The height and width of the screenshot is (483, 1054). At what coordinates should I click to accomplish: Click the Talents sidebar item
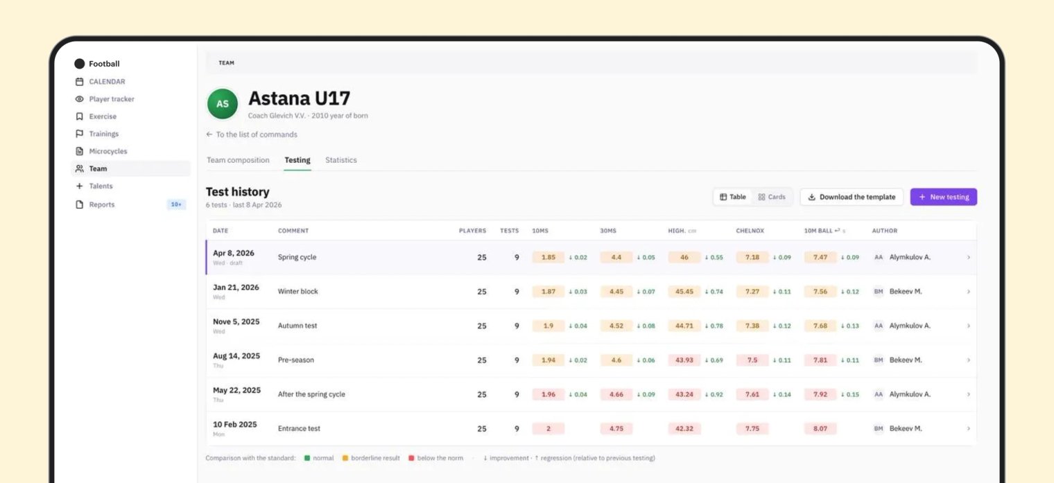point(130,186)
